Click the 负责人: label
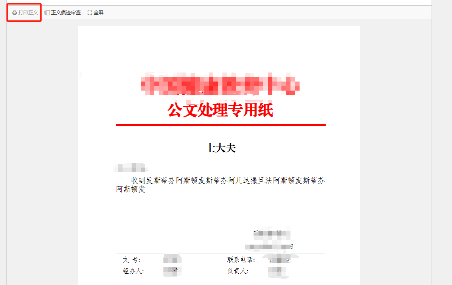 (x=238, y=271)
